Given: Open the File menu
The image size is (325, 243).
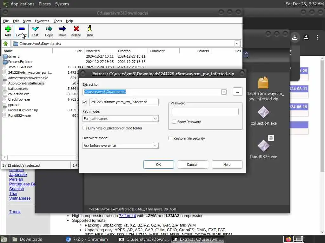Looking at the screenshot, I should pyautogui.click(x=6, y=21).
